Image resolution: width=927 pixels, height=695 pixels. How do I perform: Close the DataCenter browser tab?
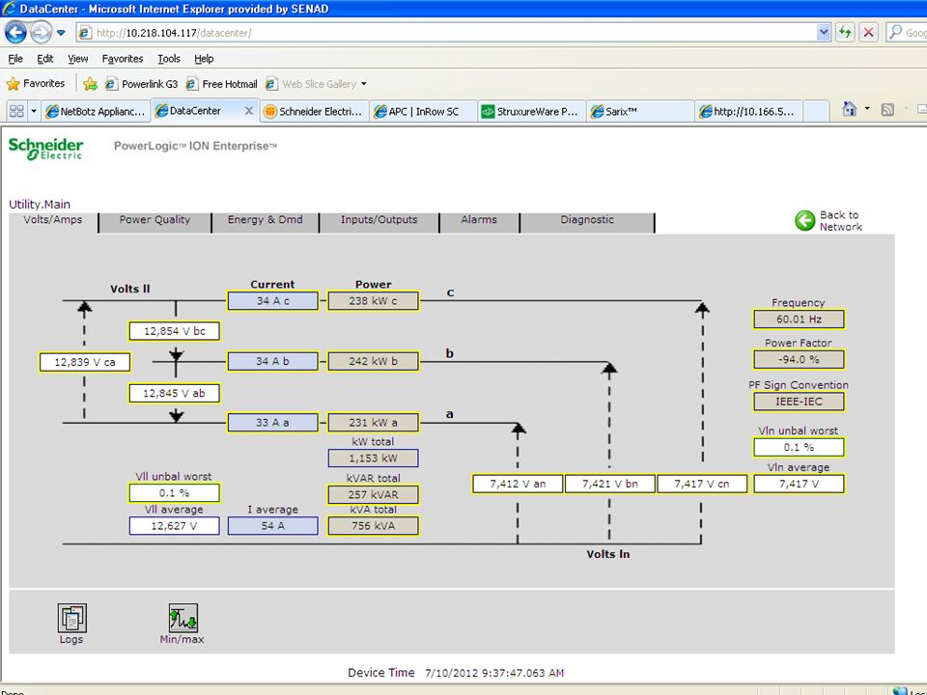click(x=249, y=110)
